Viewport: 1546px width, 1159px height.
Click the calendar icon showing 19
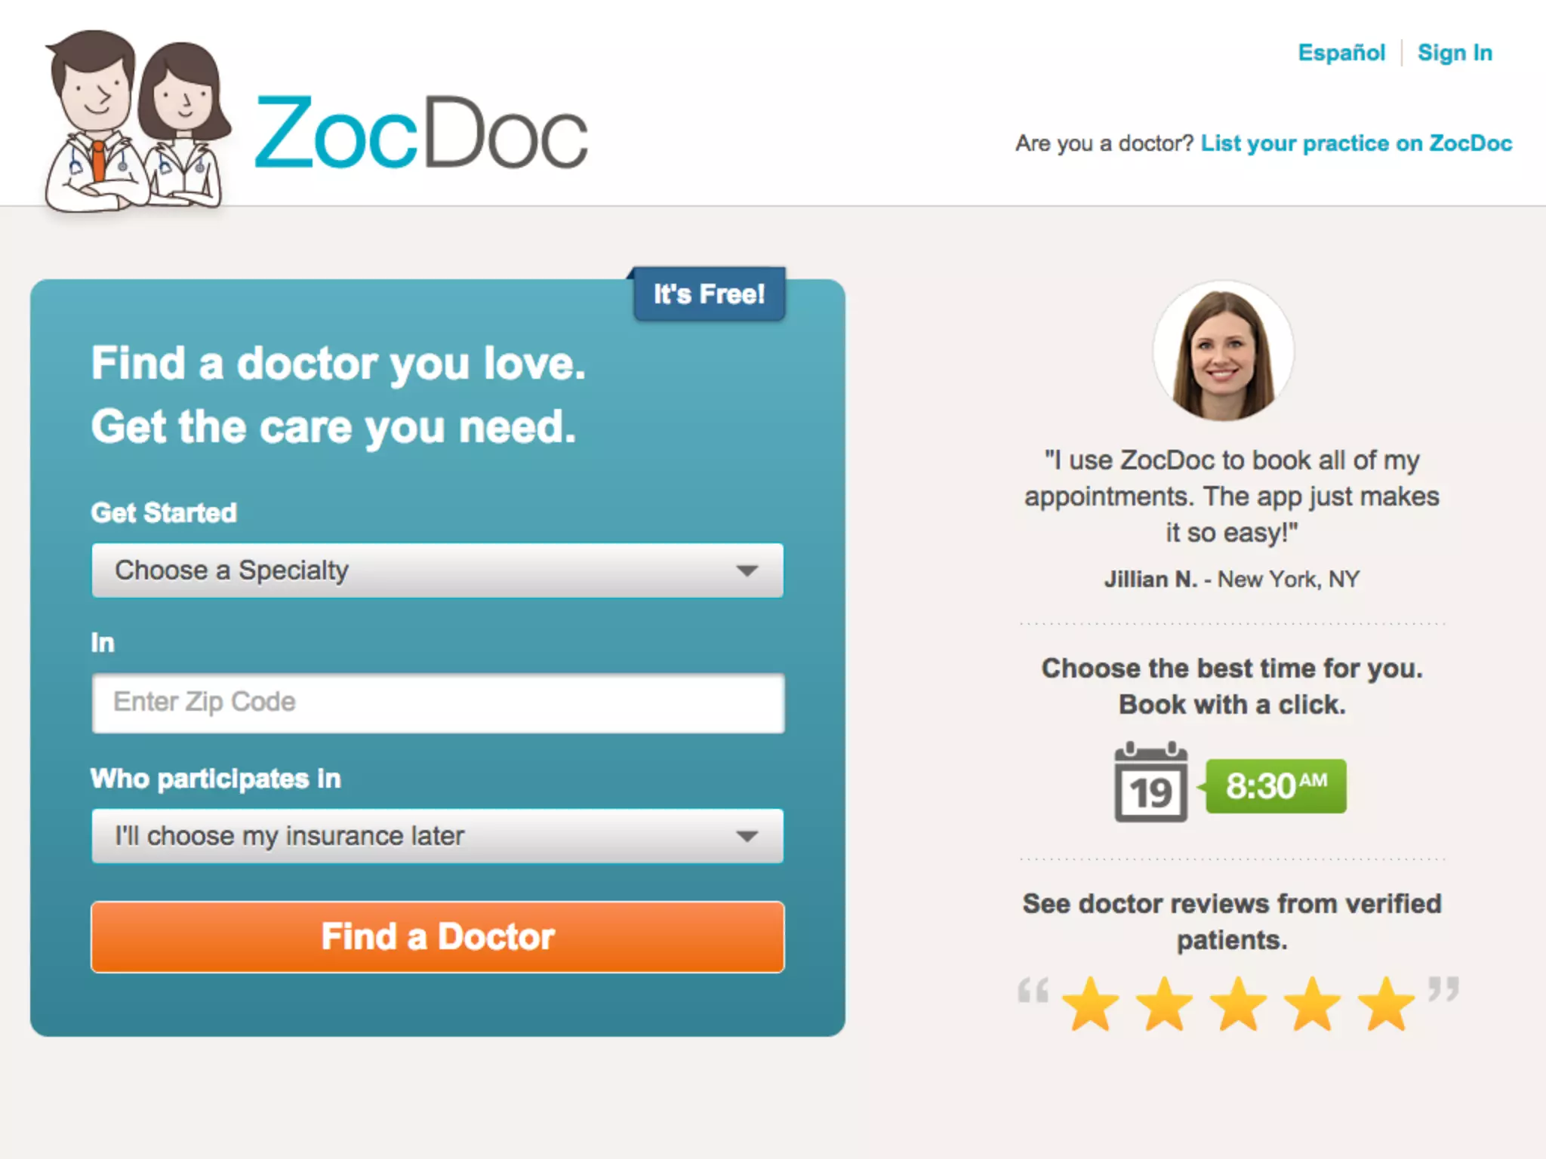tap(1150, 782)
